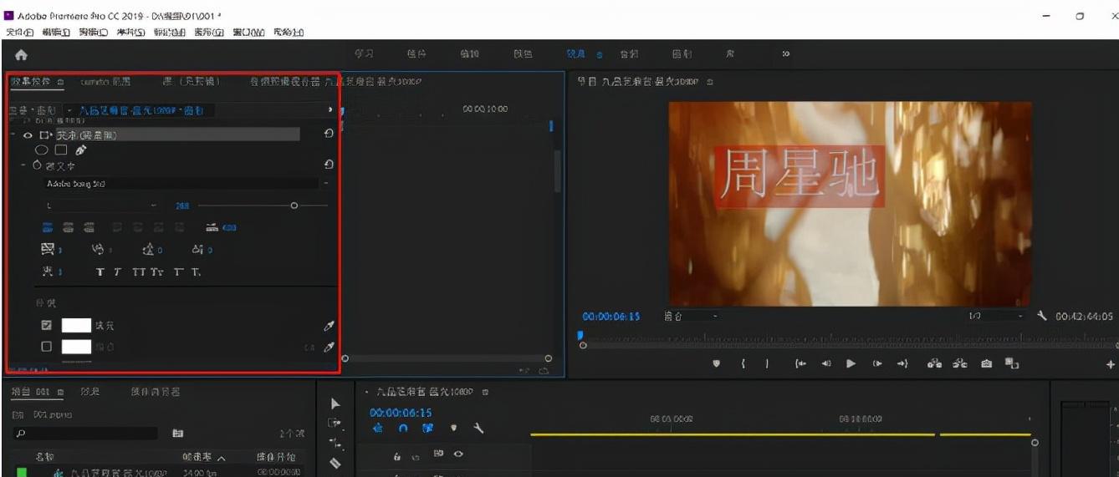Select the Ripple Edit tool

pos(335,442)
